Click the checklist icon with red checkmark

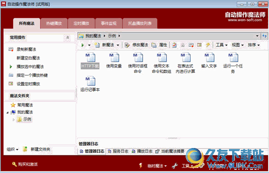click(x=174, y=45)
